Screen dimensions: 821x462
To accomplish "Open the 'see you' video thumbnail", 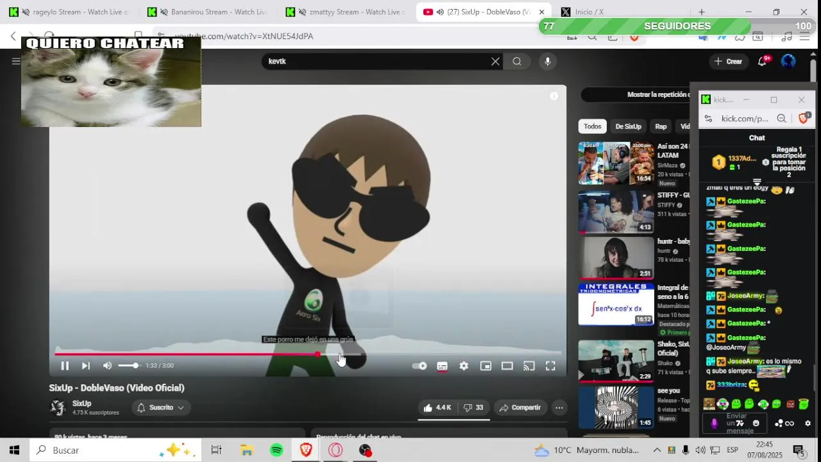I will (616, 407).
